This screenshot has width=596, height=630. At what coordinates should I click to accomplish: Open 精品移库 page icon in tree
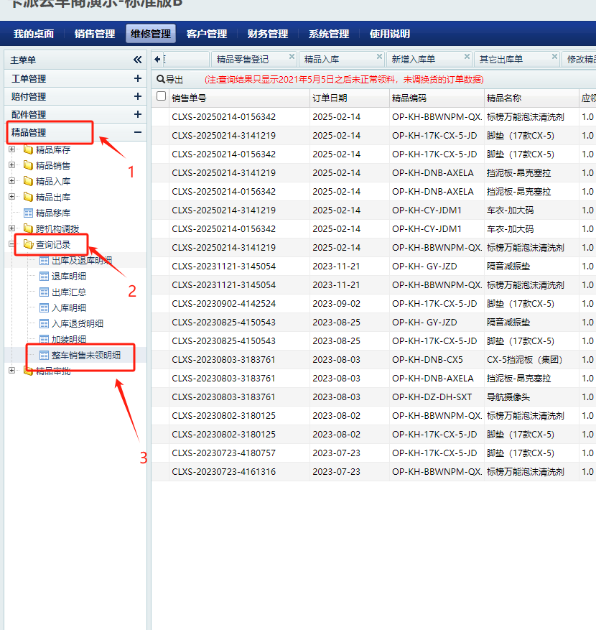tap(28, 213)
